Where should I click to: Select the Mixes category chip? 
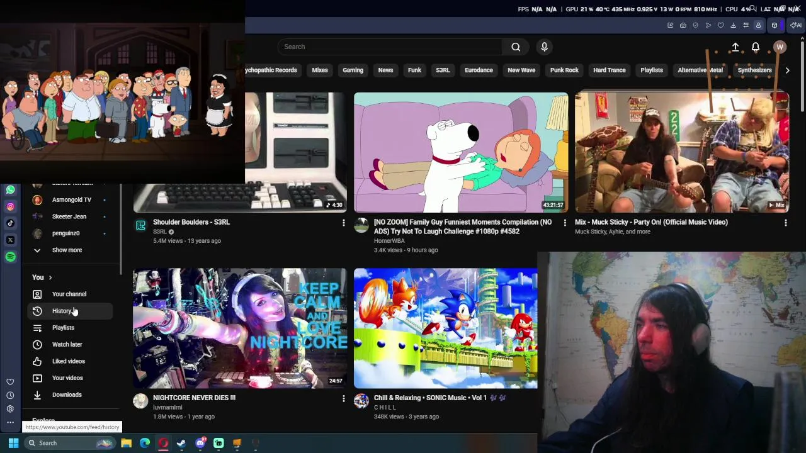click(x=320, y=70)
